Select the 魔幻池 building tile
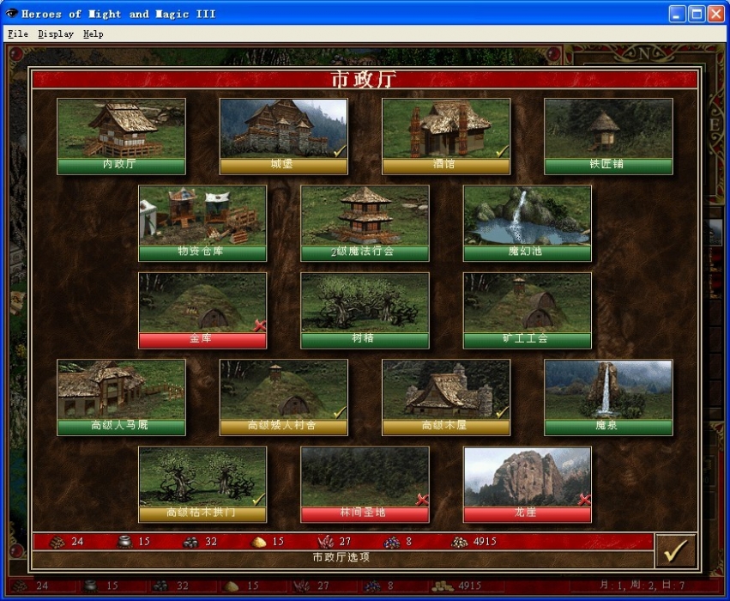The height and width of the screenshot is (601, 730). [x=528, y=223]
